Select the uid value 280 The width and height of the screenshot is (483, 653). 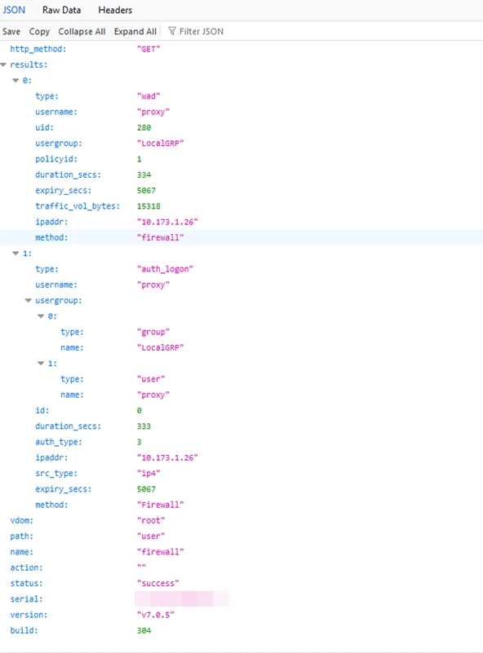click(x=144, y=127)
